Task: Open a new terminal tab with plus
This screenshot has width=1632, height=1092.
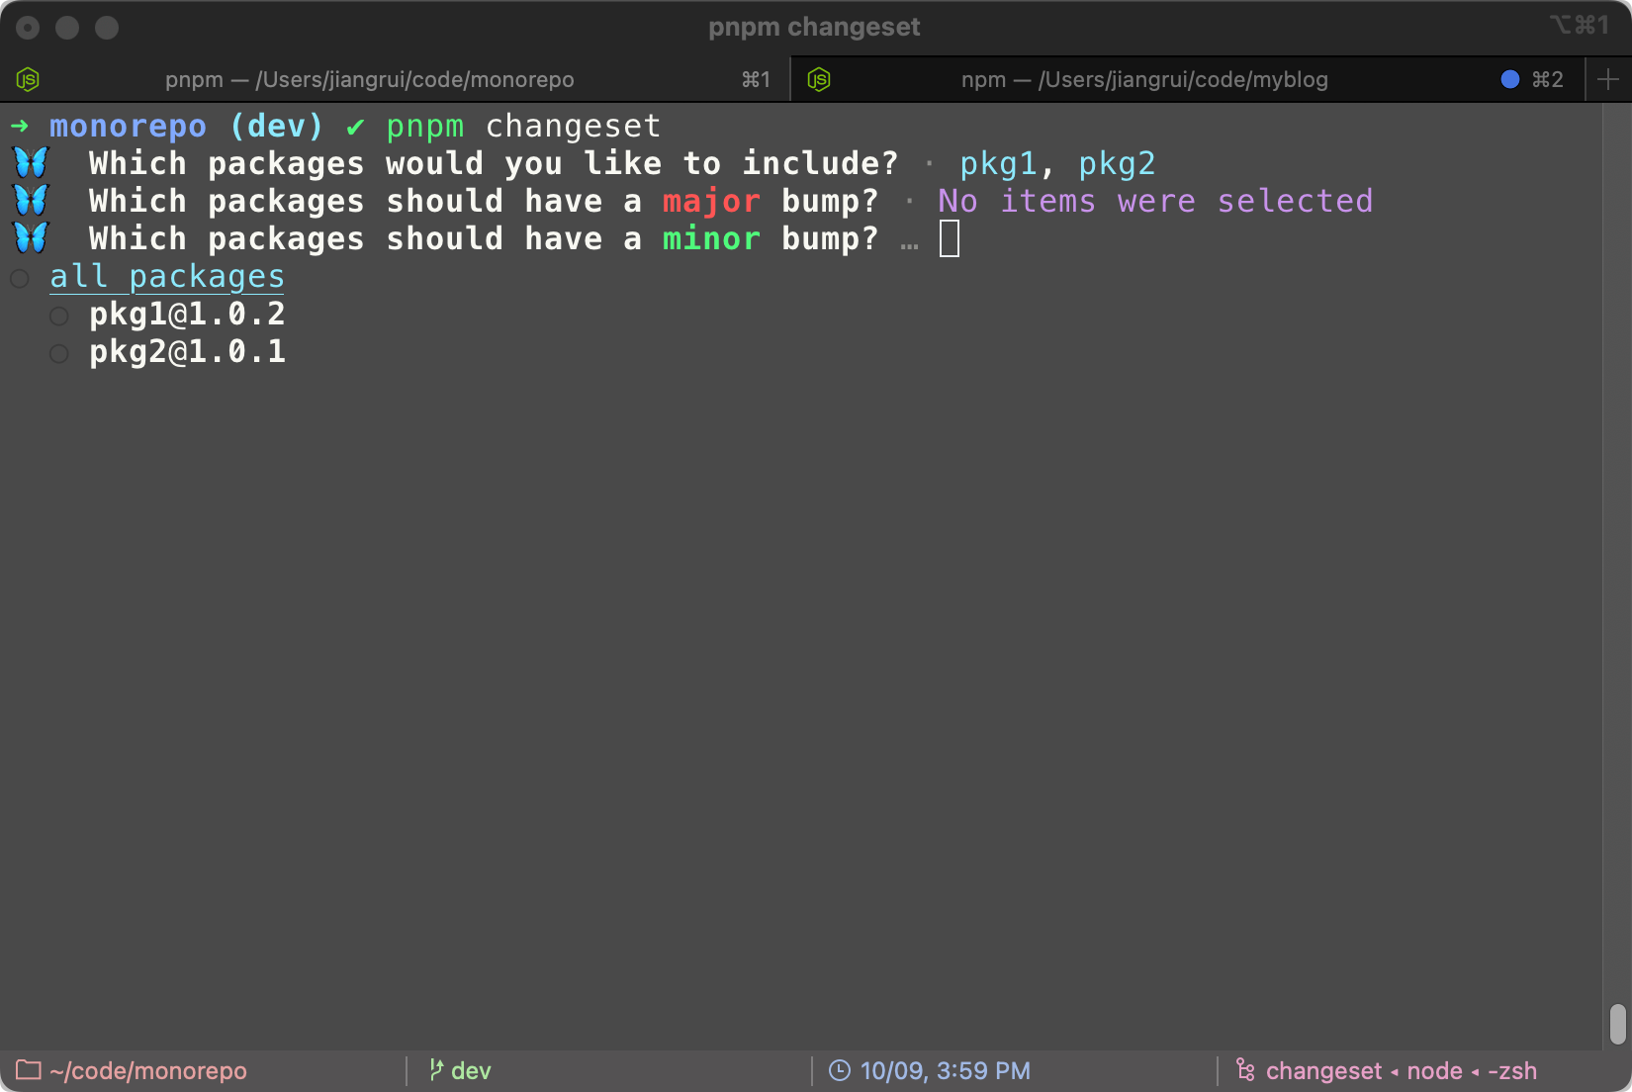Action: tap(1608, 79)
